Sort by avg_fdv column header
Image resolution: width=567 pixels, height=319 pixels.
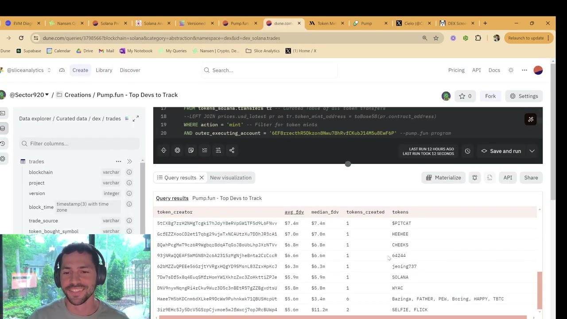[x=294, y=212]
